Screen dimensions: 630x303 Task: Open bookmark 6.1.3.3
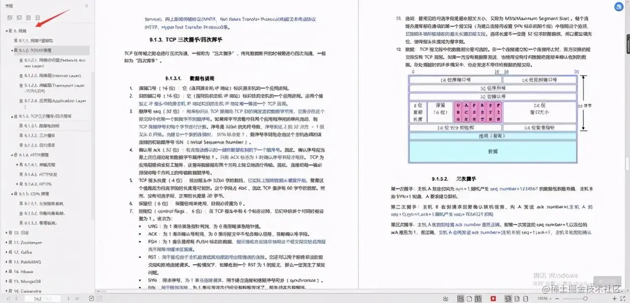coord(37,145)
